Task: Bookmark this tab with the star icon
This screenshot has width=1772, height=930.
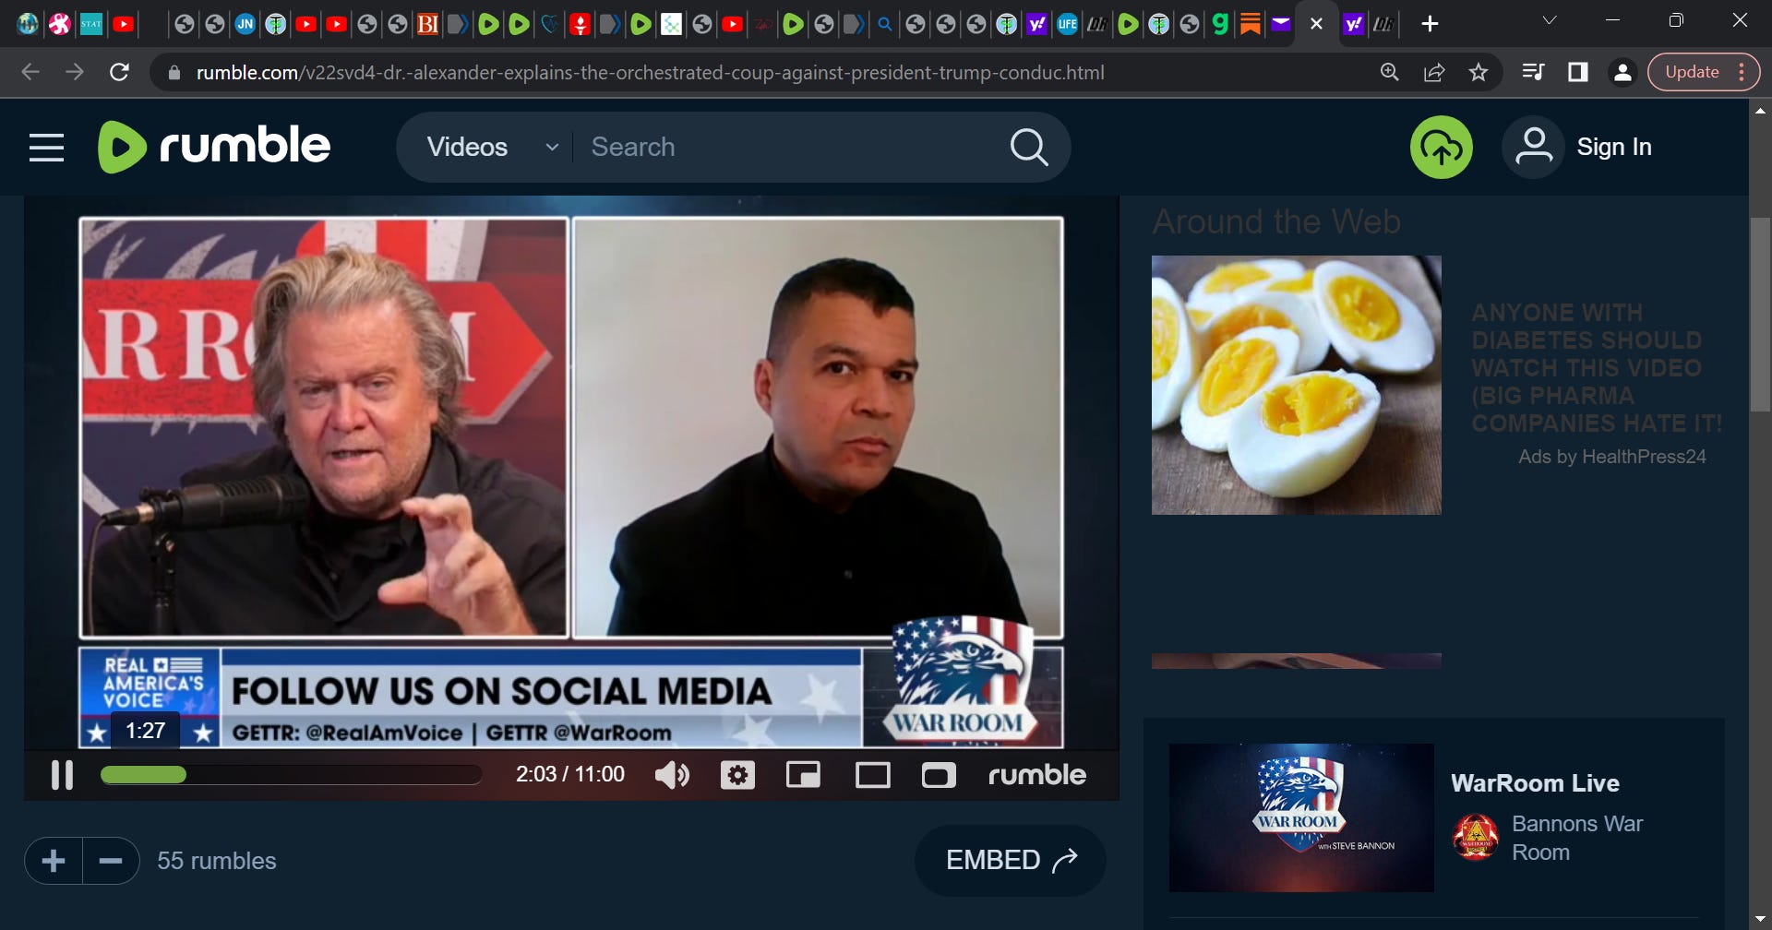Action: (1479, 72)
